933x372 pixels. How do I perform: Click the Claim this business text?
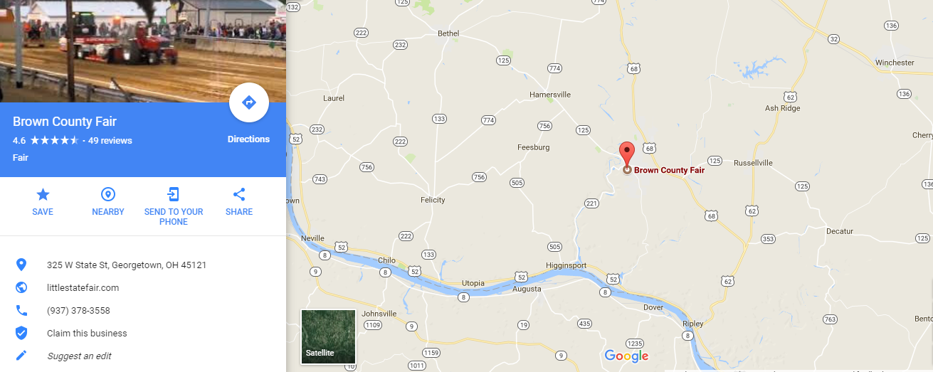87,333
